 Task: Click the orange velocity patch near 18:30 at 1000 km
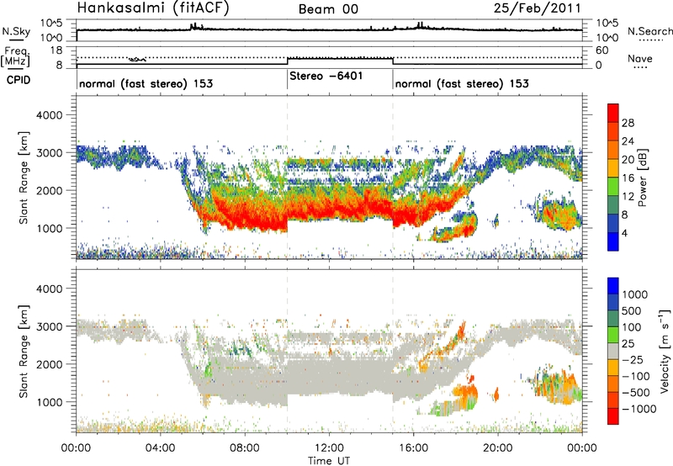pyautogui.click(x=465, y=393)
